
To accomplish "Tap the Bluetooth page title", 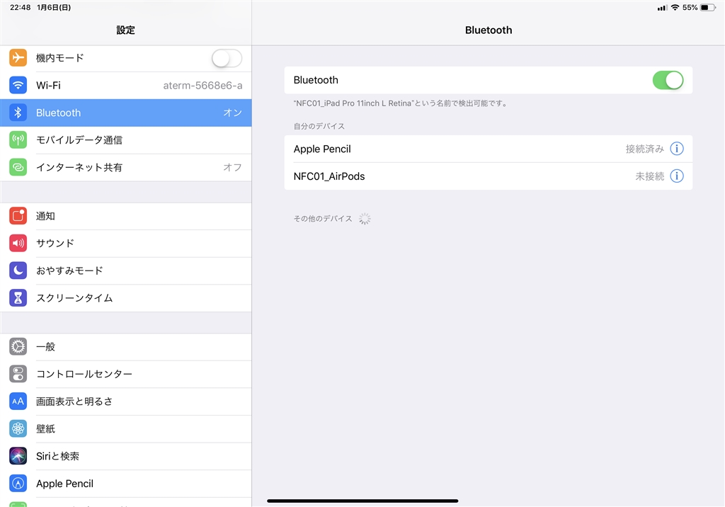I will tap(489, 30).
